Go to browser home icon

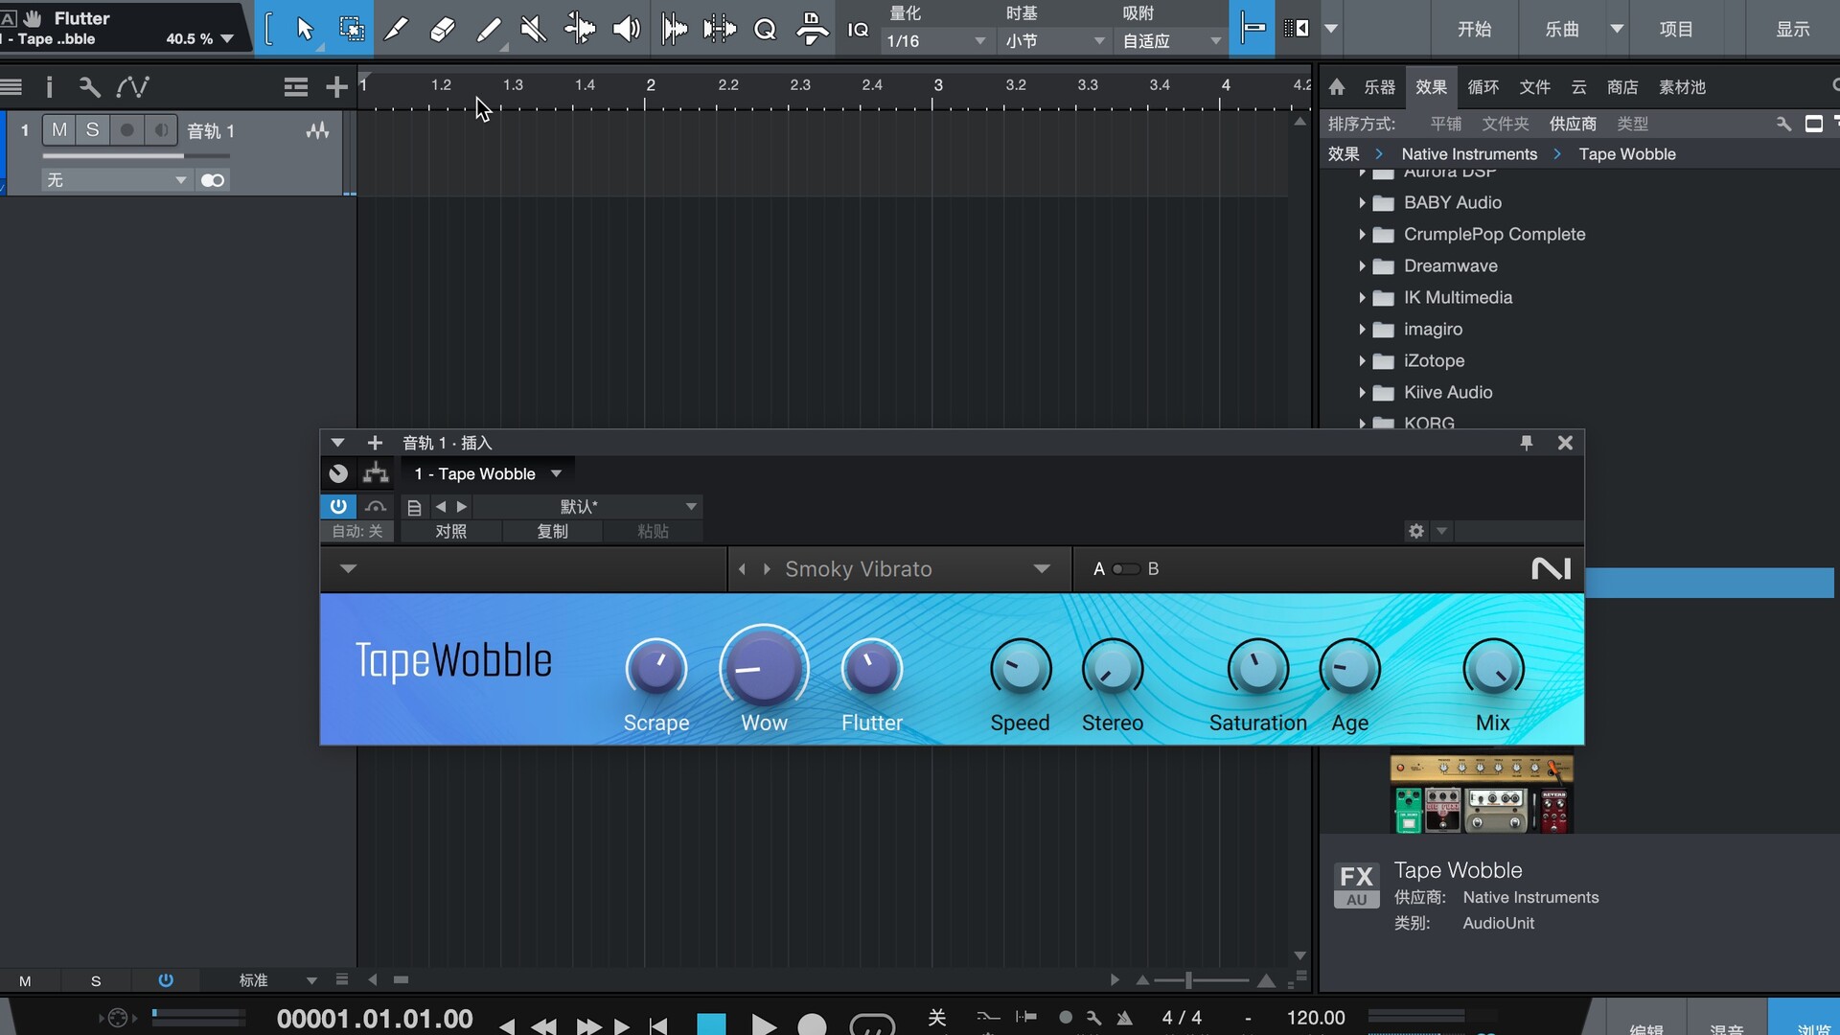[x=1337, y=87]
